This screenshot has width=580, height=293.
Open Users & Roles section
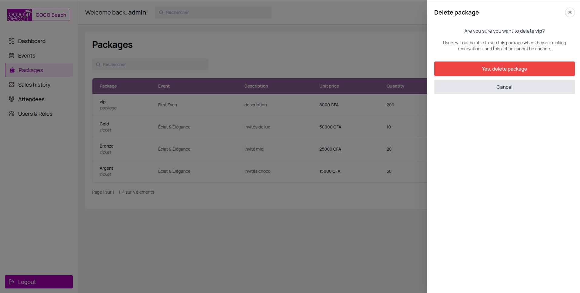pyautogui.click(x=35, y=114)
